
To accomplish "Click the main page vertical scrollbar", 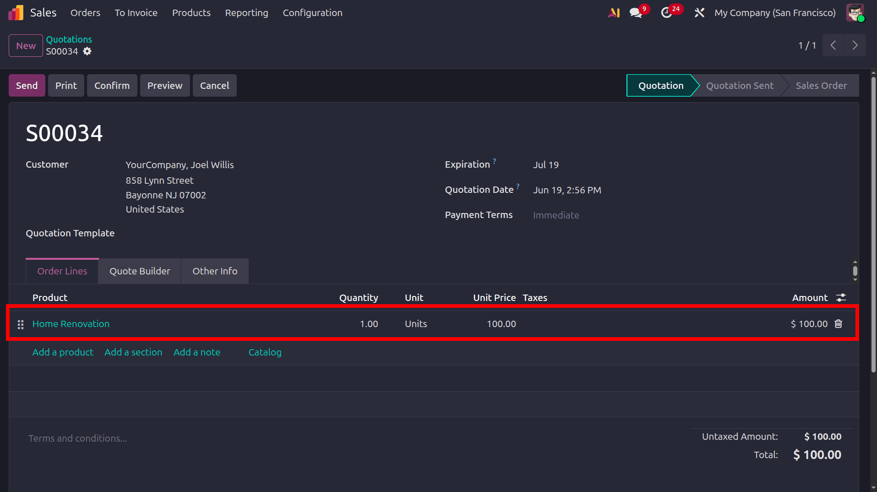I will [x=873, y=224].
